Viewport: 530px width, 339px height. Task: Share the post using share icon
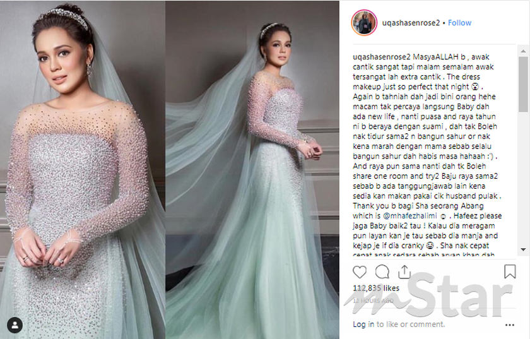tap(404, 271)
